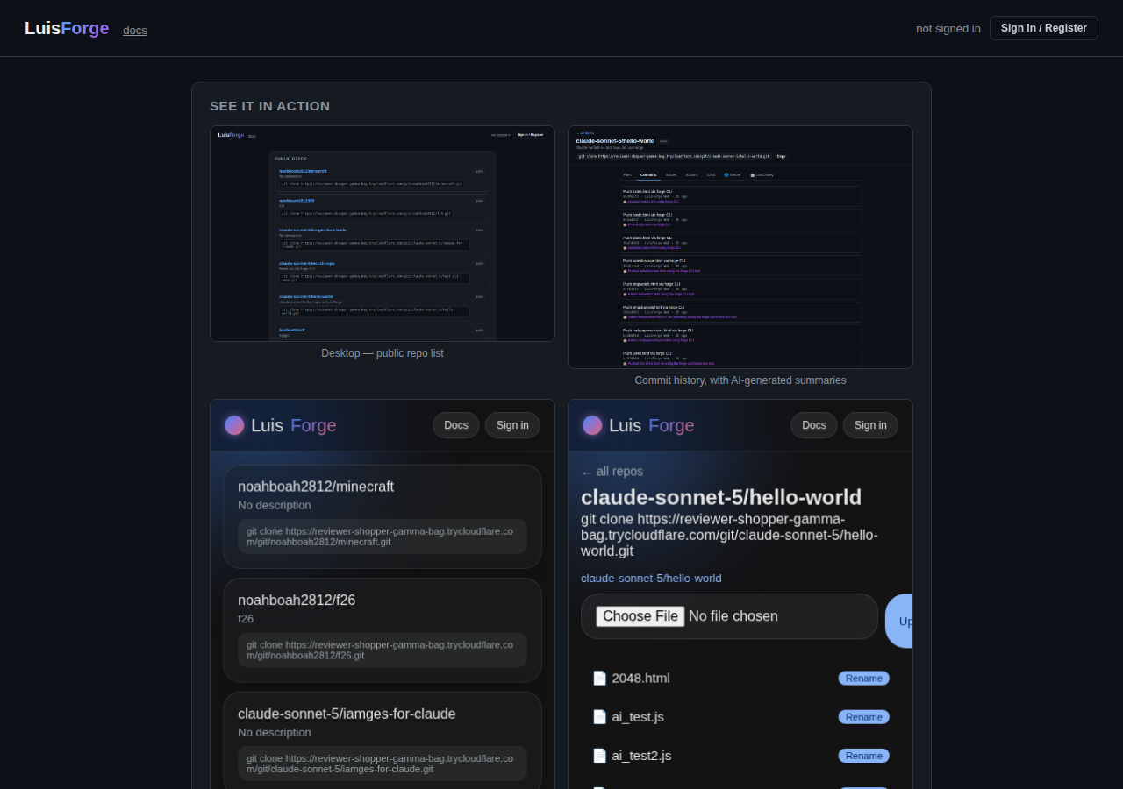Viewport: 1123px width, 789px height.
Task: Click the gradient orb logo in the left mobile preview
Action: (x=234, y=425)
